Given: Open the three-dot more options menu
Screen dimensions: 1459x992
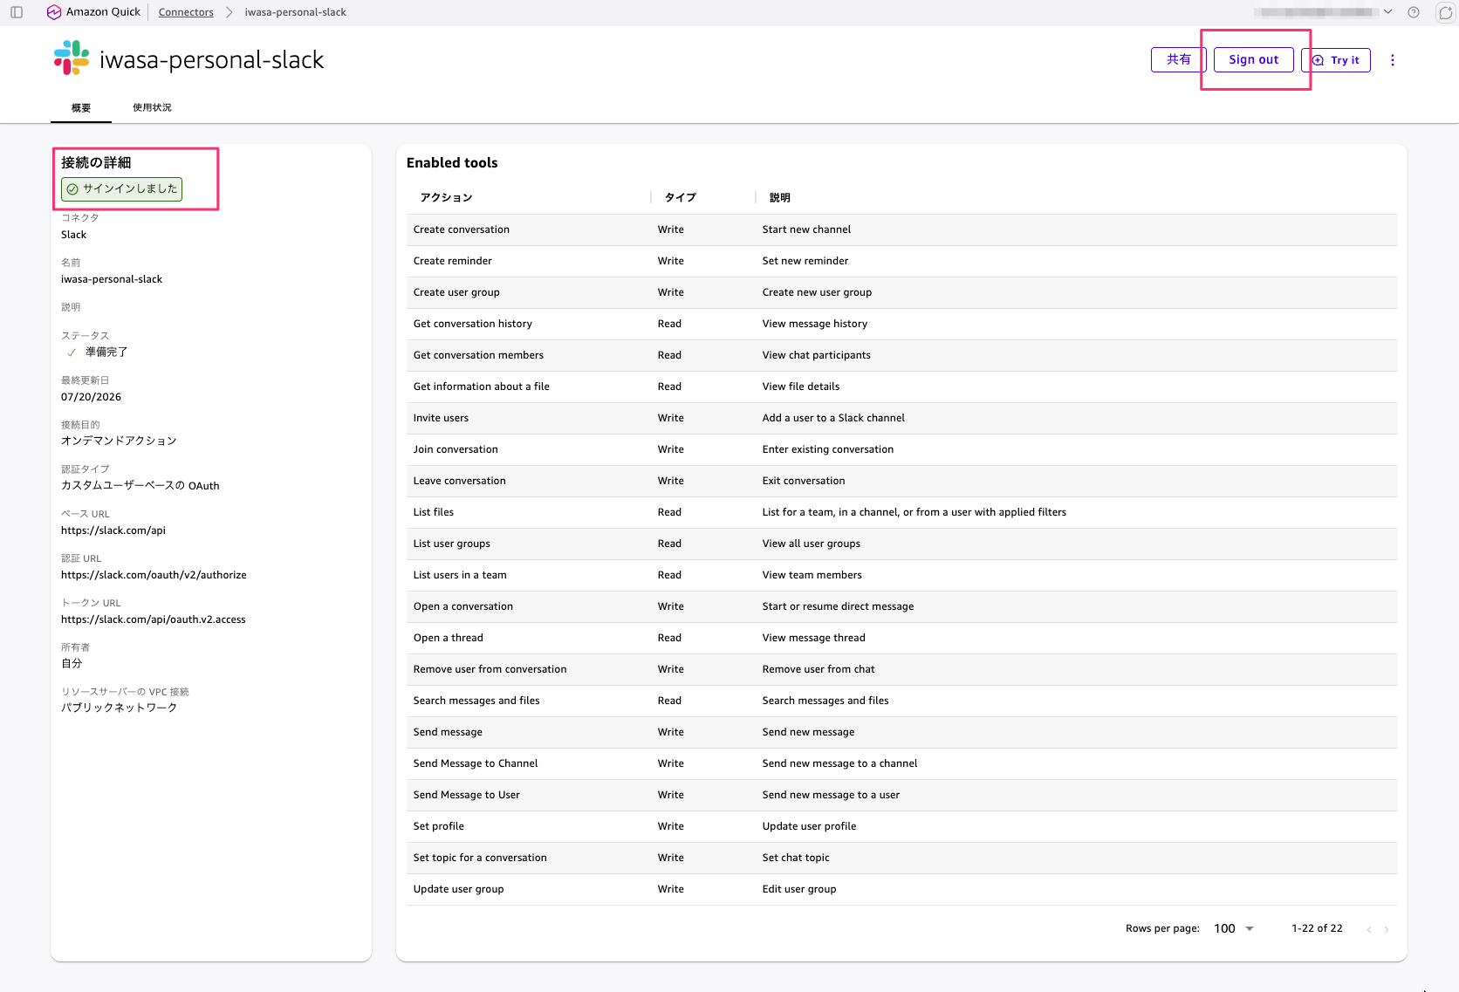Looking at the screenshot, I should [x=1393, y=60].
